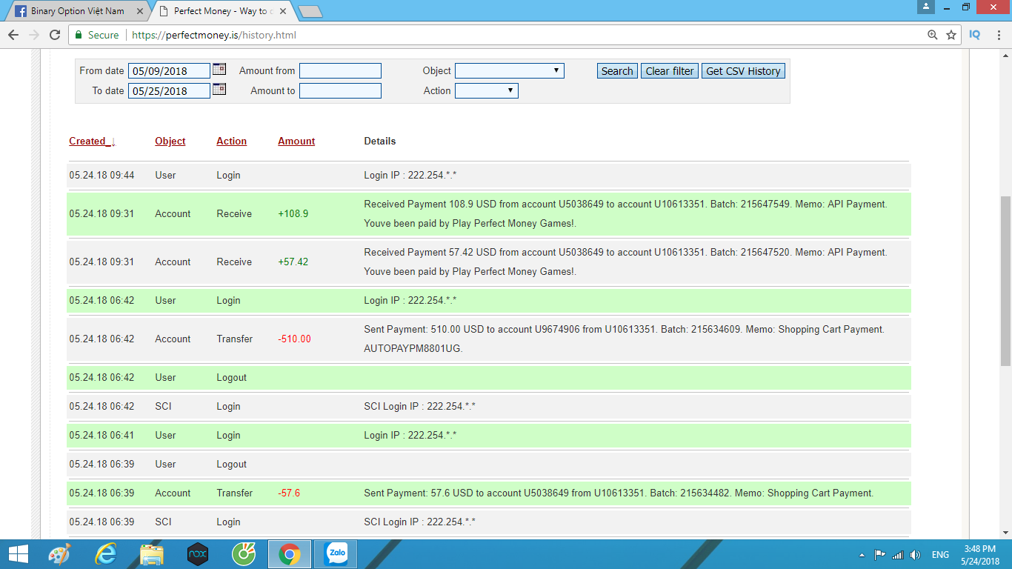
Task: Open Action Center flag icon
Action: pos(880,555)
